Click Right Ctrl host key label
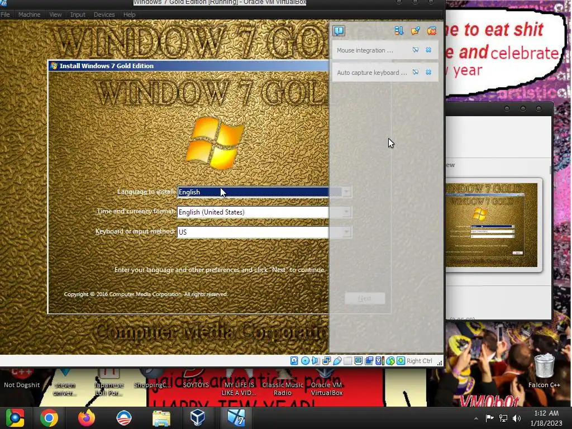 coord(419,361)
